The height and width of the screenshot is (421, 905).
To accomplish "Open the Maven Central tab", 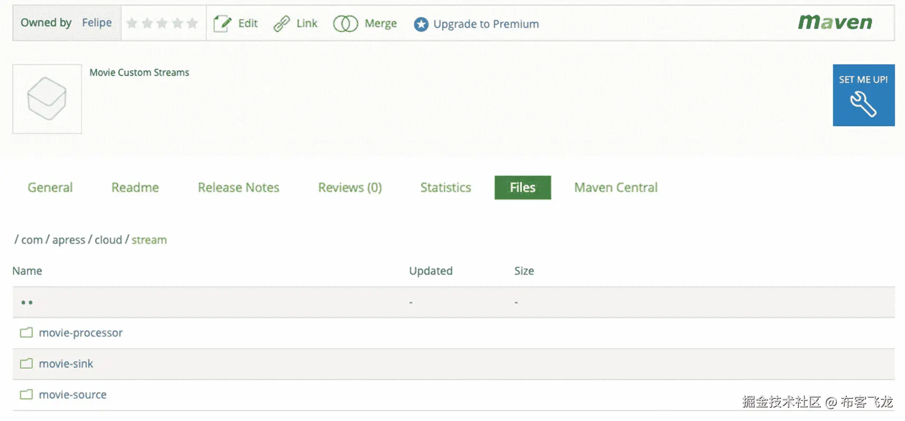I will pos(616,188).
